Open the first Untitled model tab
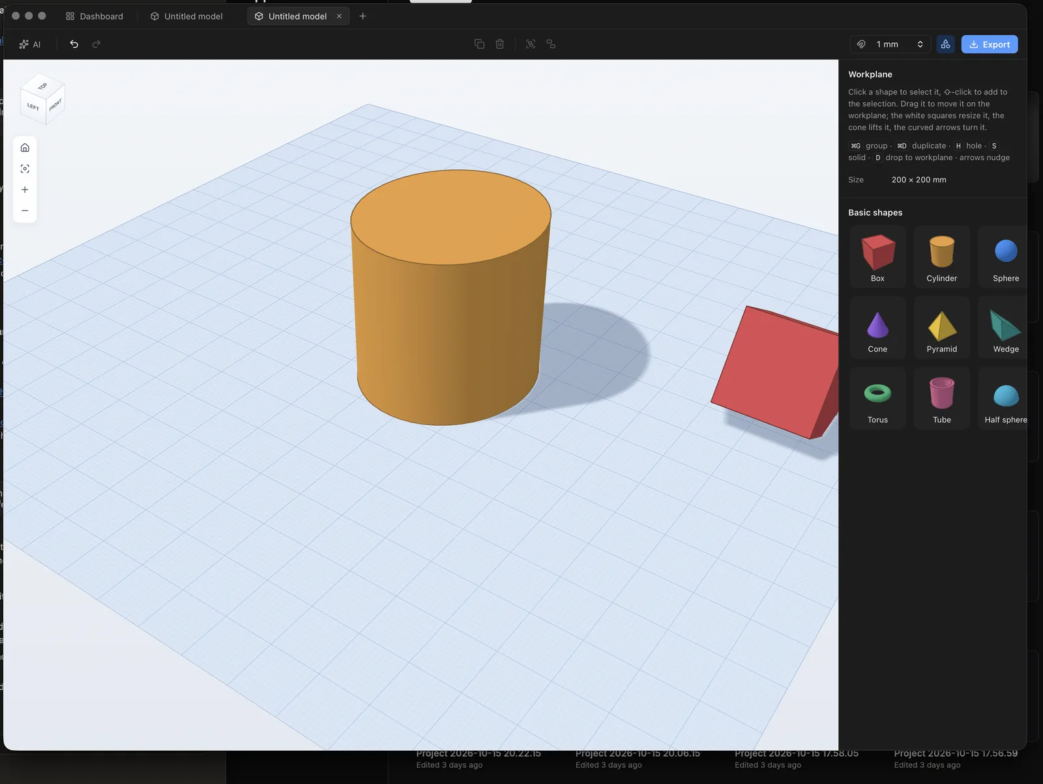Screen dimensions: 1043x784 click(186, 16)
